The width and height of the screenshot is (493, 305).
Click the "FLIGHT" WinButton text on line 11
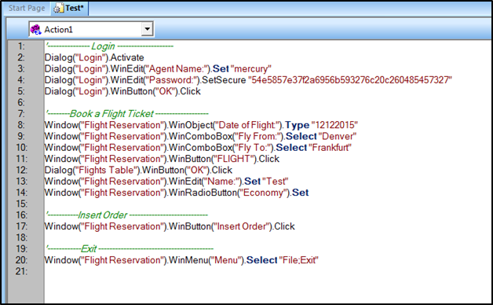coord(234,159)
